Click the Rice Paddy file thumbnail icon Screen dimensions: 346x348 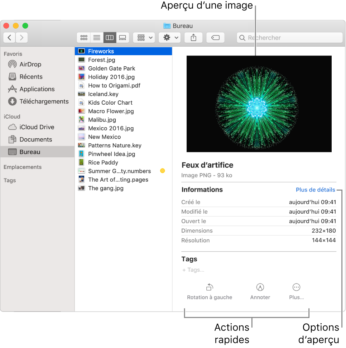click(x=82, y=162)
